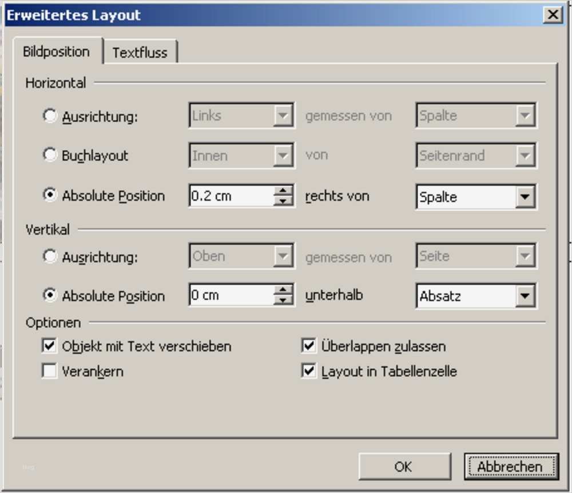Select the Ausrichtung radio under Horizontal
This screenshot has width=572, height=493.
pyautogui.click(x=50, y=114)
